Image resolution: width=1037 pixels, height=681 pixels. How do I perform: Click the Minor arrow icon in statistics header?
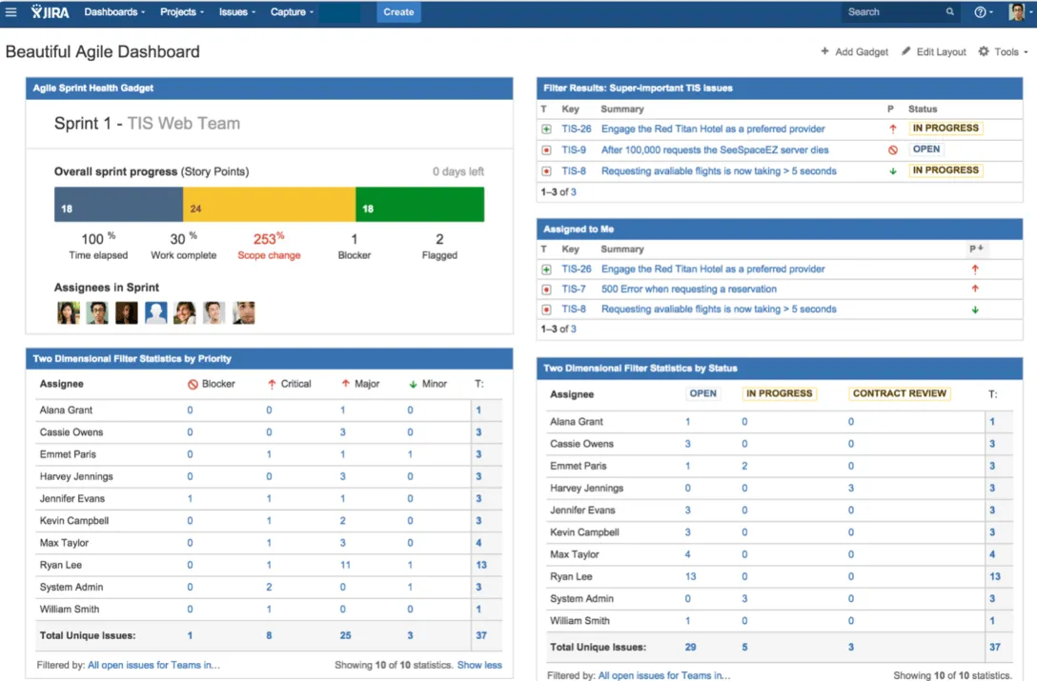click(x=413, y=384)
